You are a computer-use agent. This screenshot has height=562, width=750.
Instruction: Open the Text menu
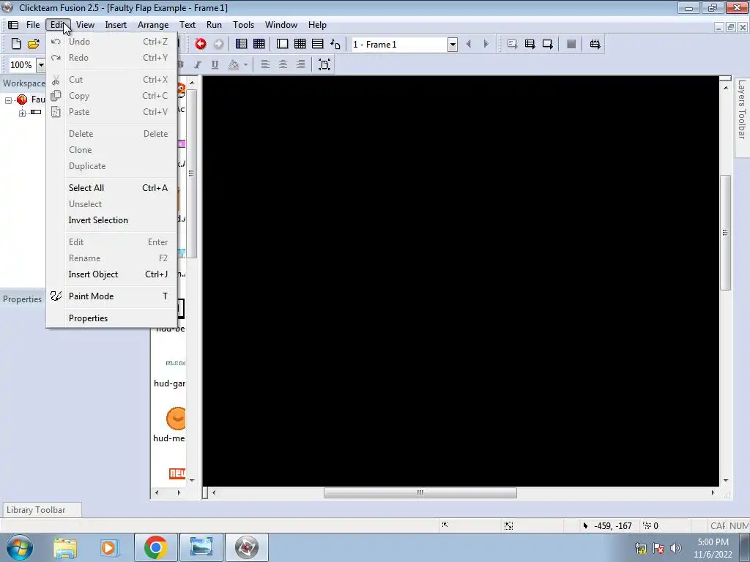187,25
